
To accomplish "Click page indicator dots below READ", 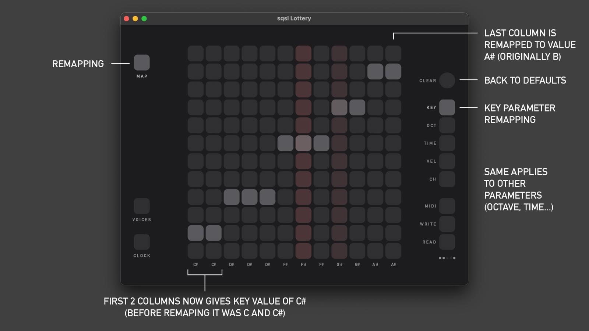I will [x=447, y=258].
